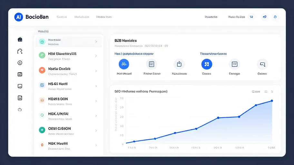Click the H3N Glosetin row title
This screenshot has height=165, width=294.
point(62,53)
